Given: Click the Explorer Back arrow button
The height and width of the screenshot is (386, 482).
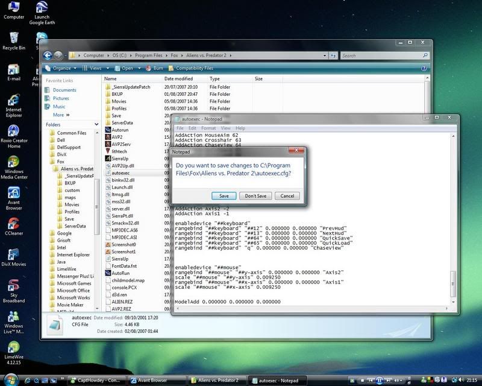Looking at the screenshot, I should tap(48, 55).
